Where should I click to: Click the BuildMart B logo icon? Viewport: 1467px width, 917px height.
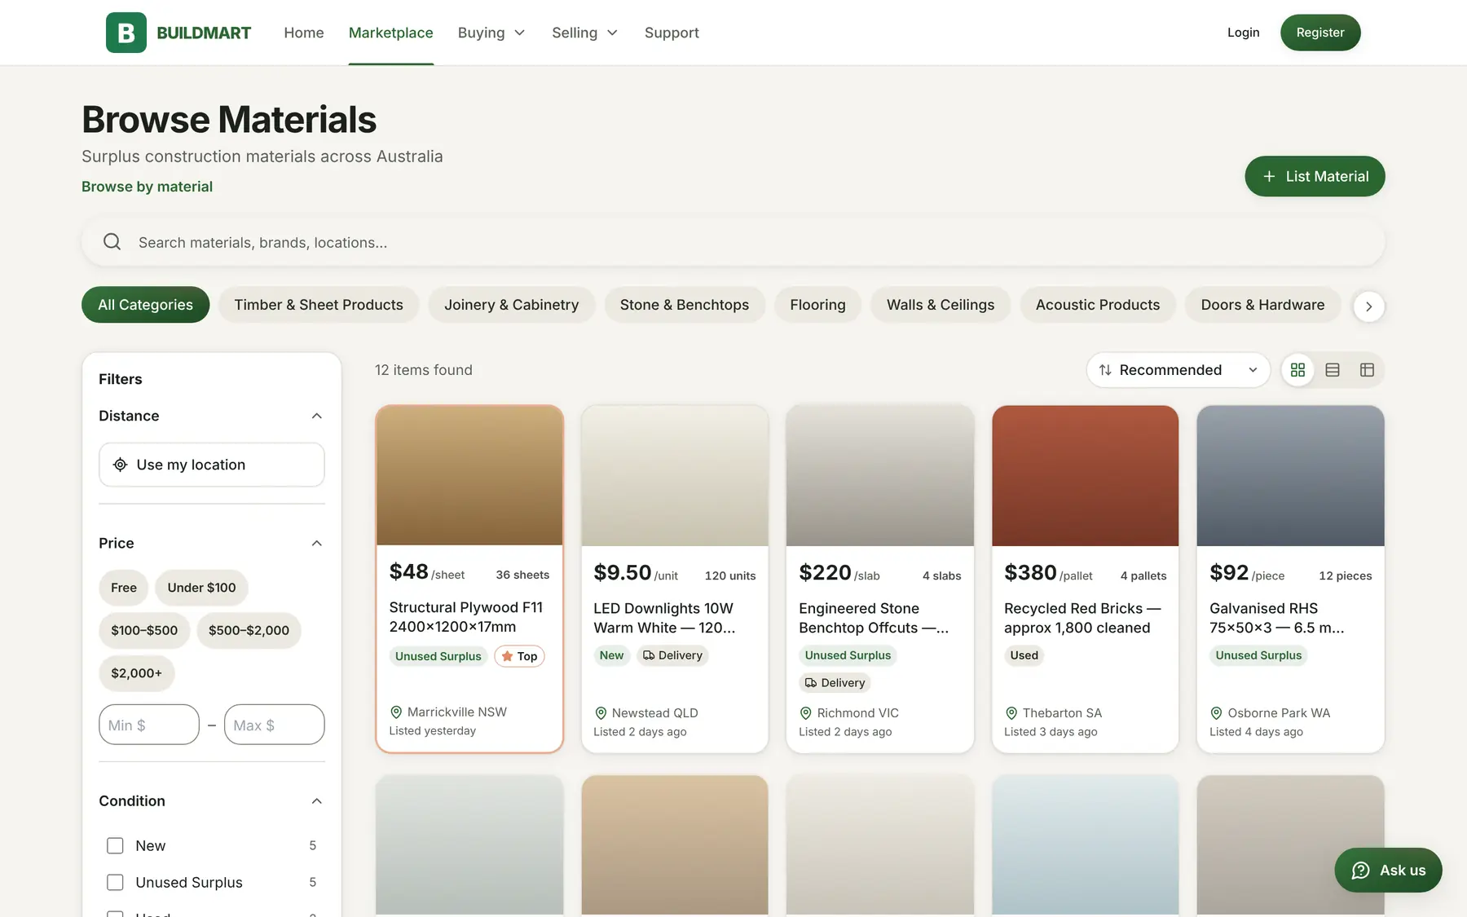coord(126,33)
